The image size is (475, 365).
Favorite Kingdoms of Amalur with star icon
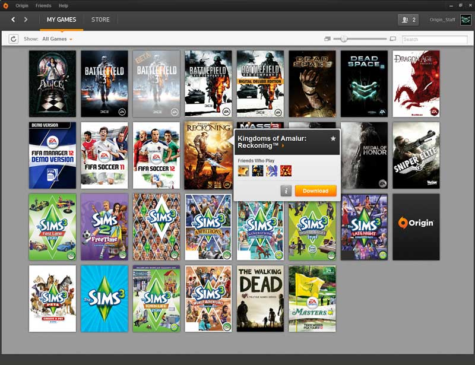[333, 138]
